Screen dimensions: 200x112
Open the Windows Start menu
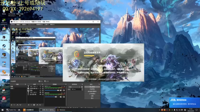click(x=2, y=110)
